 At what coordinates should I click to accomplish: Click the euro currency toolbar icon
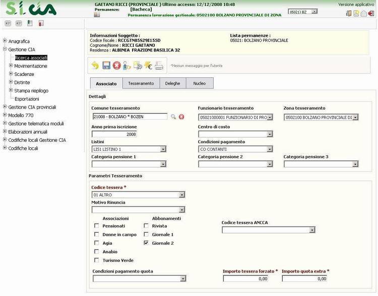click(148, 65)
